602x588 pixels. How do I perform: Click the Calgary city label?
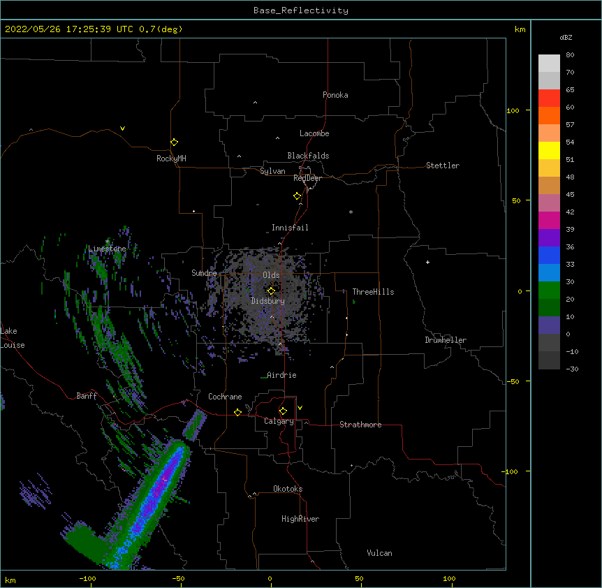(x=279, y=421)
